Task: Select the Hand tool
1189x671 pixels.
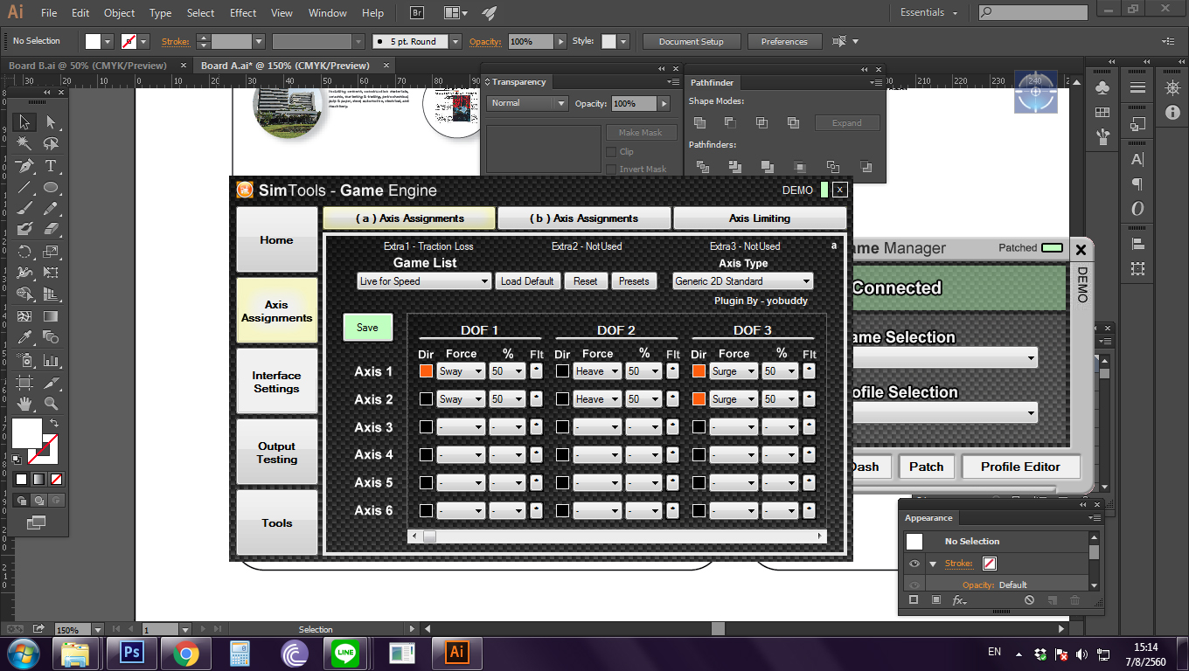Action: [x=24, y=403]
